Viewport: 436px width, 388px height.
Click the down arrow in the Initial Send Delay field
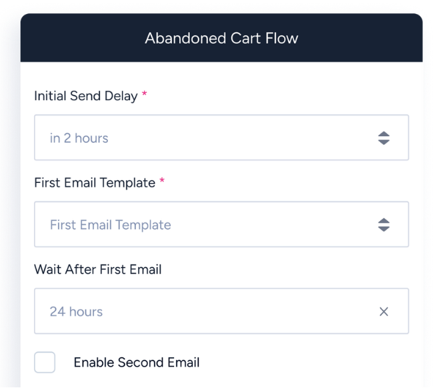(x=384, y=142)
